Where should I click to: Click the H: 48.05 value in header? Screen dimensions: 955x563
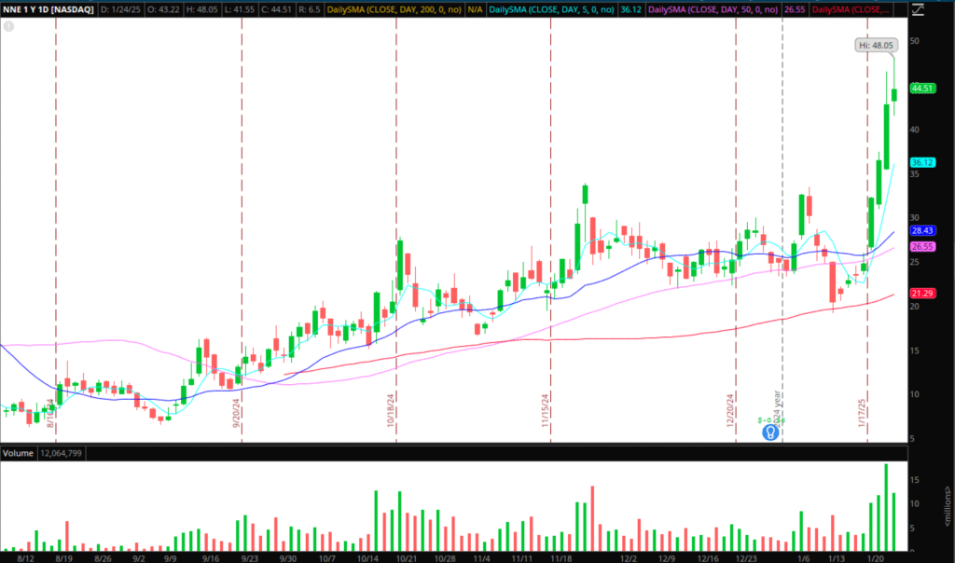(x=201, y=9)
